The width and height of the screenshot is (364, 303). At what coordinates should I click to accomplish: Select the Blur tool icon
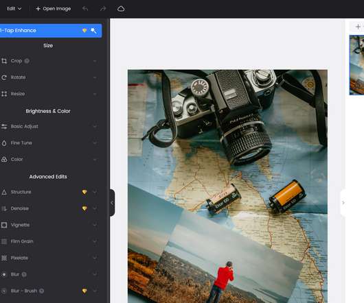coord(4,274)
